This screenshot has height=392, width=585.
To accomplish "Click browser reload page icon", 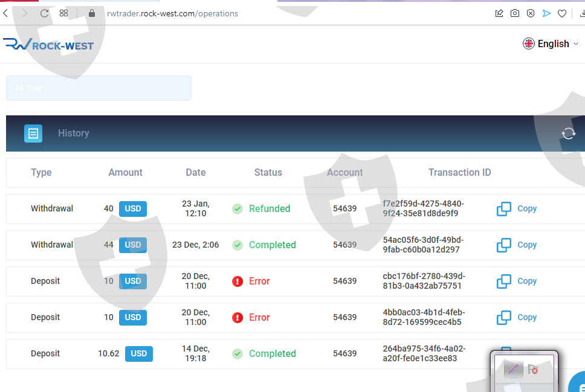I will [44, 13].
